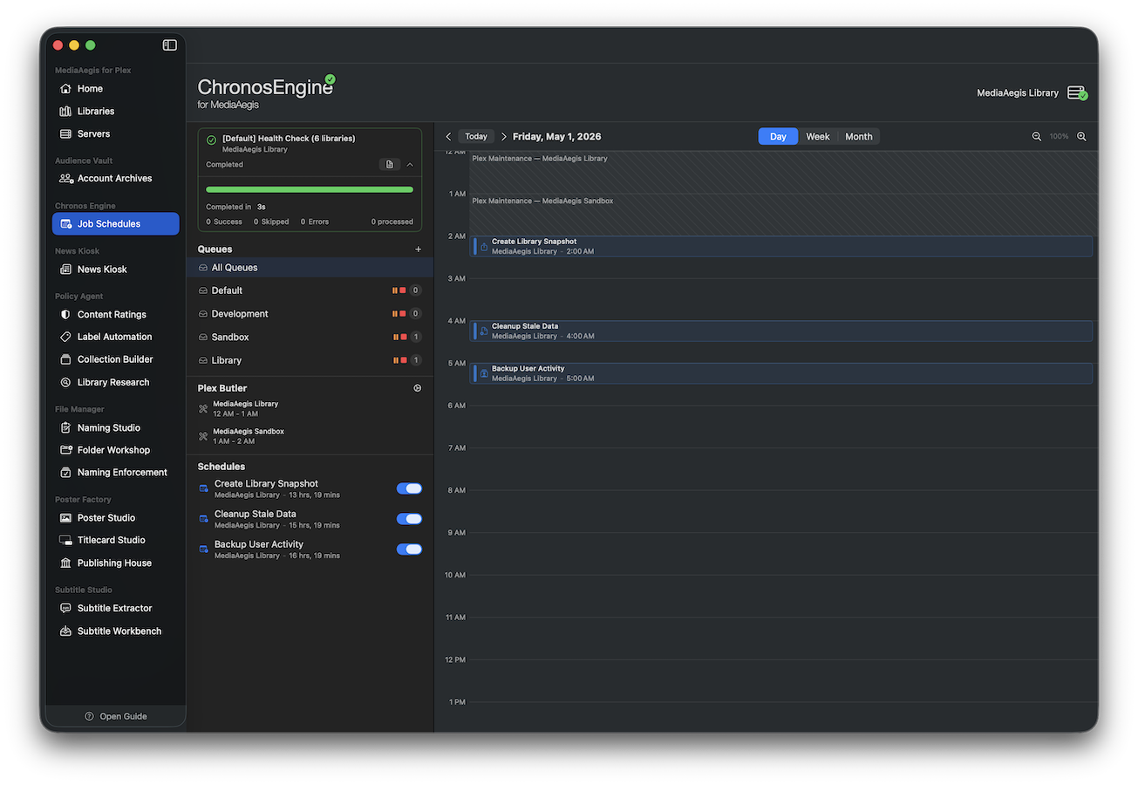Go to next day with right chevron
Image resolution: width=1138 pixels, height=785 pixels.
(x=503, y=137)
